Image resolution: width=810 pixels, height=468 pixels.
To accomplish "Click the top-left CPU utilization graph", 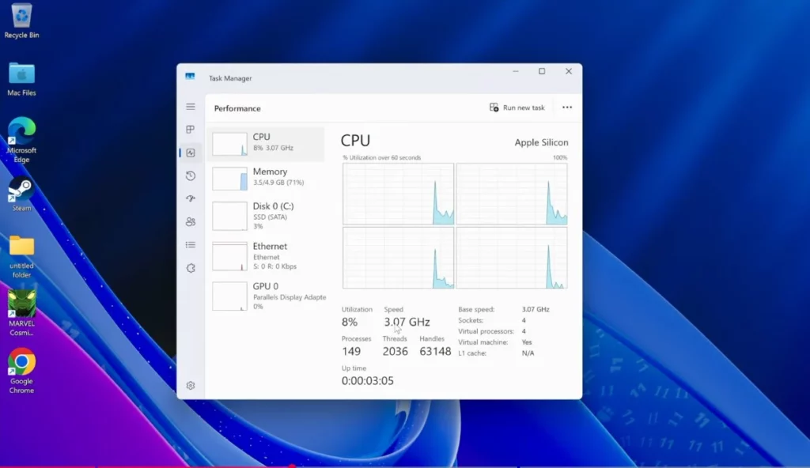I will 398,194.
